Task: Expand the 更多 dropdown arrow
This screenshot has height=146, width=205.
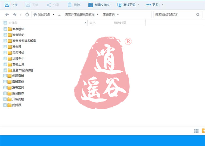Action: pos(163,5)
